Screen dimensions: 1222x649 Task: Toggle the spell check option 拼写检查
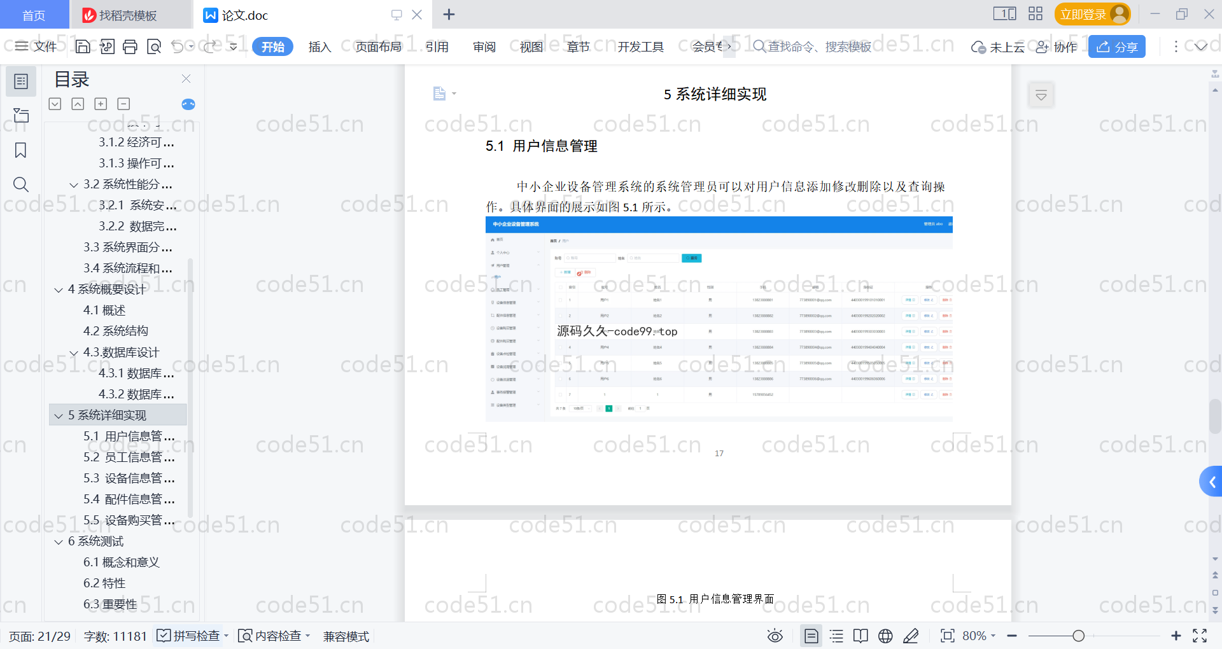(191, 636)
